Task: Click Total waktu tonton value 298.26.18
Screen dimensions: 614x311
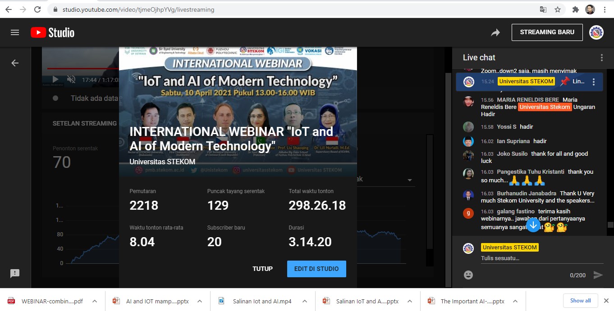Action: [x=317, y=206]
